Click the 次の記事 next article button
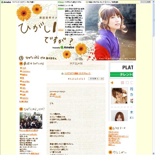The image size is (155, 155). coord(94,79)
